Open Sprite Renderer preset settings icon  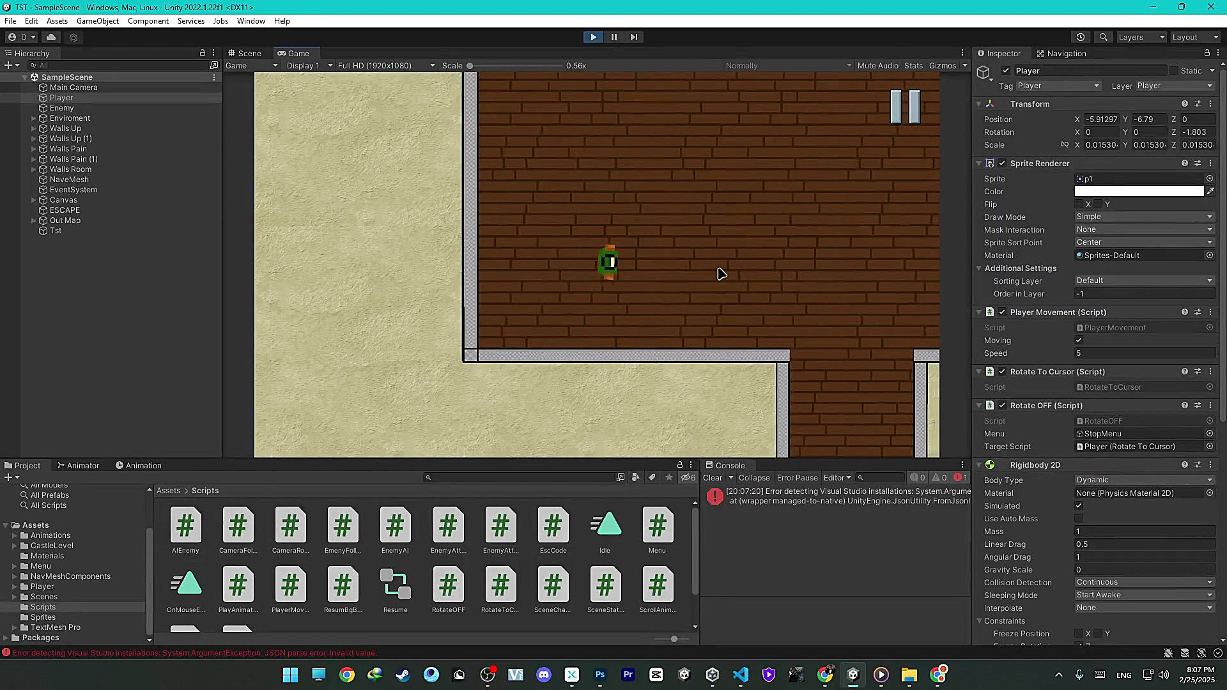coord(1198,164)
